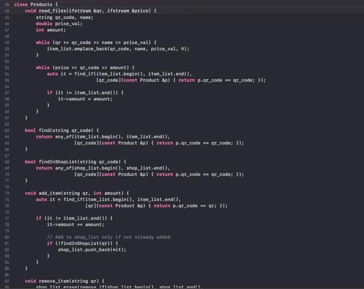Click the 'remove_item' function name on line 87
The width and height of the screenshot is (364, 289).
point(54,281)
